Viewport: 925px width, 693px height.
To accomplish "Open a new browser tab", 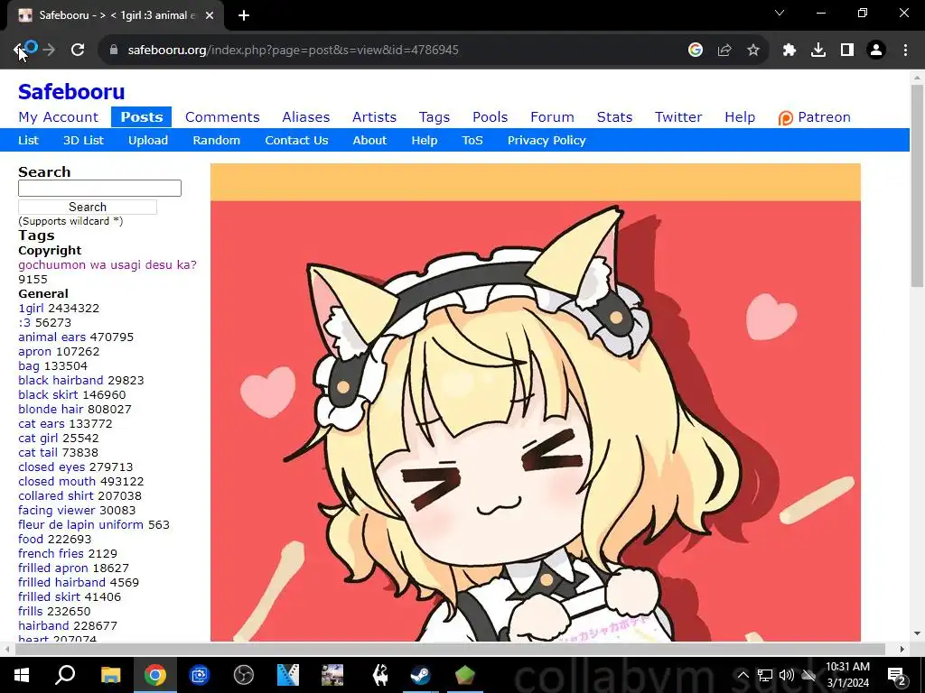I will 244,16.
